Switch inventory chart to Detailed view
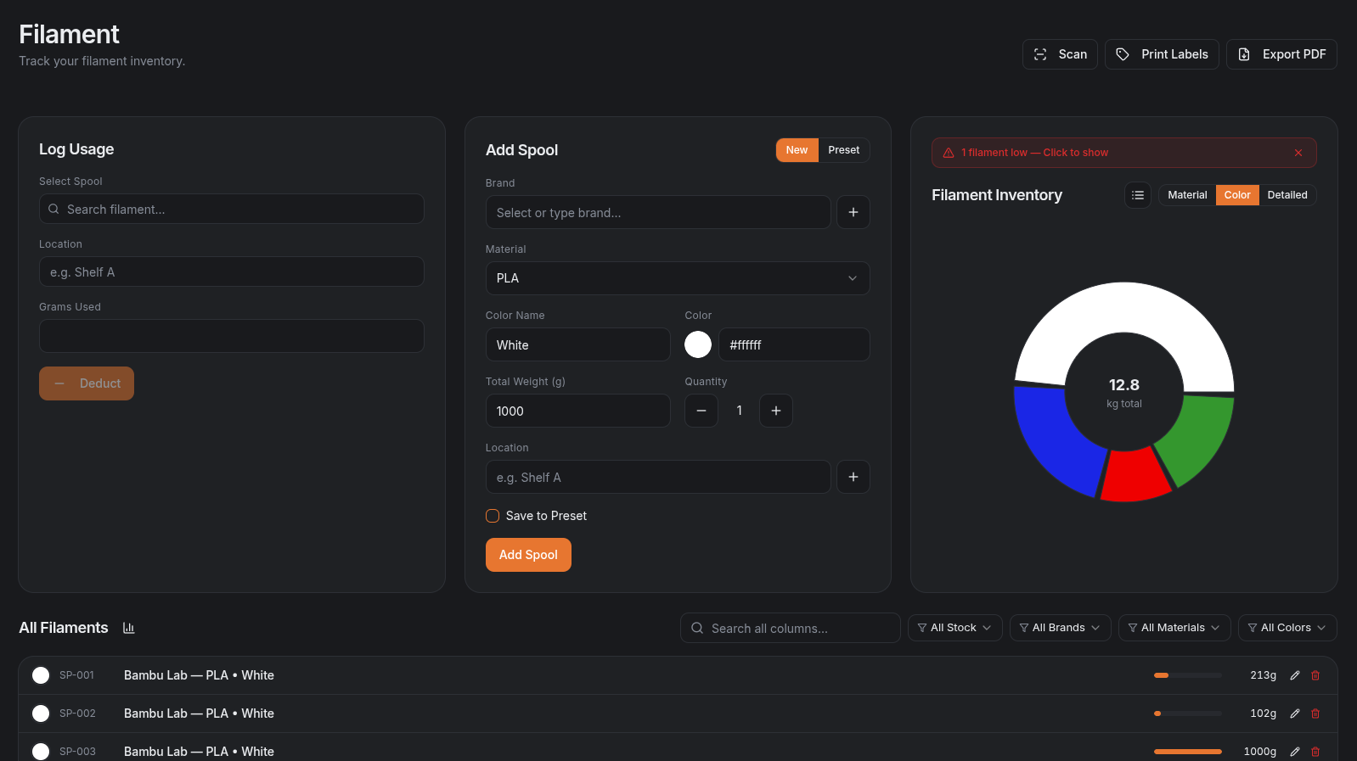Screen dimensions: 1357x761 [x=1287, y=195]
